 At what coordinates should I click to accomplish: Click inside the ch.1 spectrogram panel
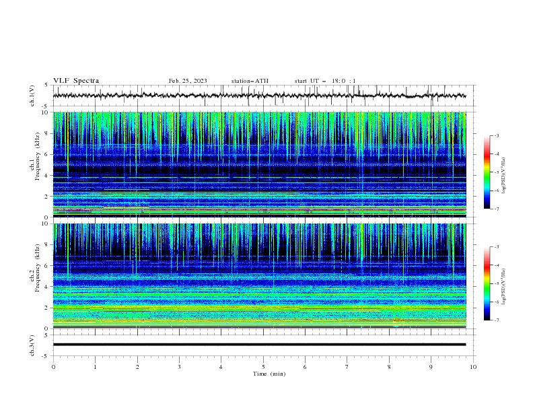(259, 164)
